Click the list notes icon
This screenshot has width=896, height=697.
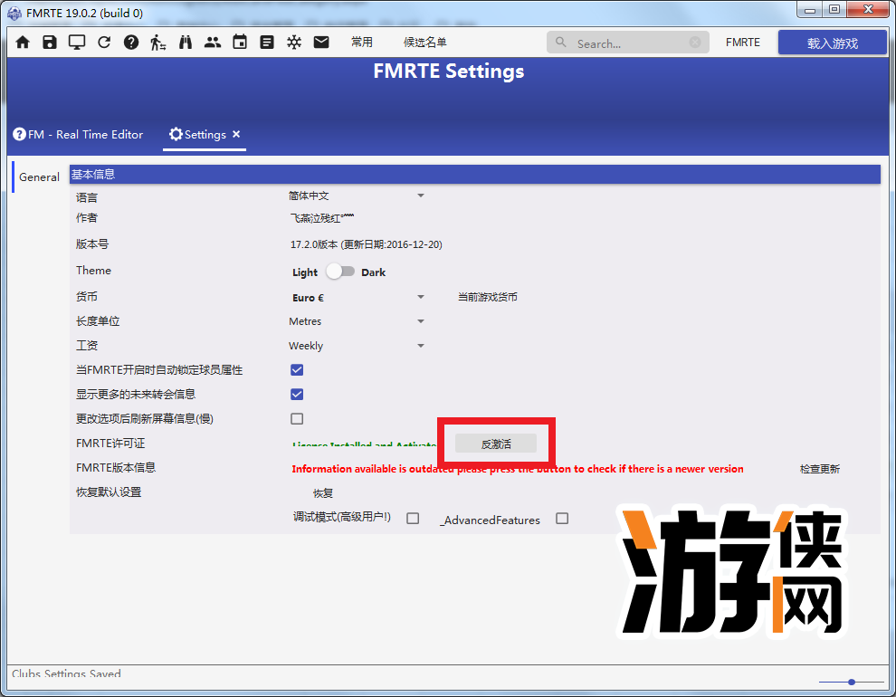[x=267, y=43]
